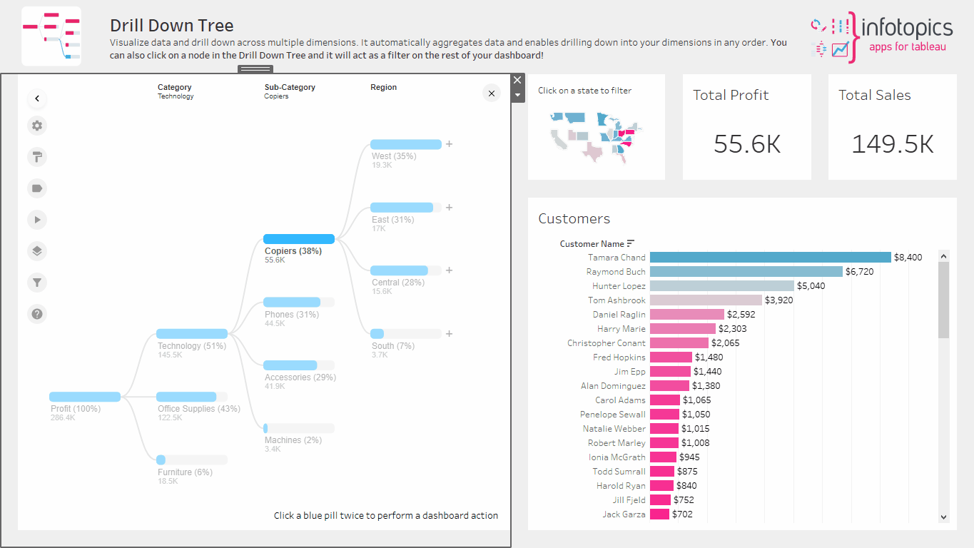
Task: Select the Office Supplies category node
Action: point(186,397)
